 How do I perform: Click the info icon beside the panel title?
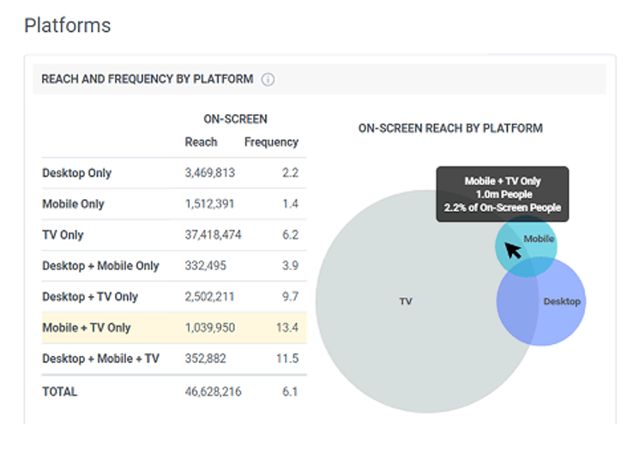268,80
